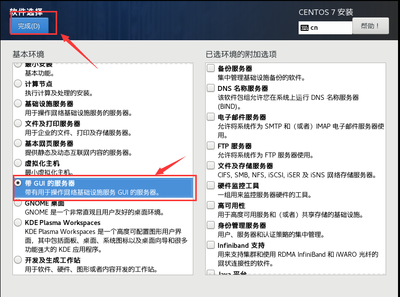The image size is (400, 297).
Task: Select 文件及打印服务器 radio option
Action: pos(18,123)
